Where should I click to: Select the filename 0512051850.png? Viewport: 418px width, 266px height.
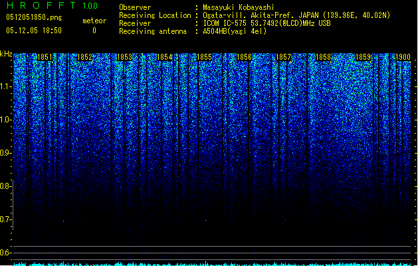(34, 17)
